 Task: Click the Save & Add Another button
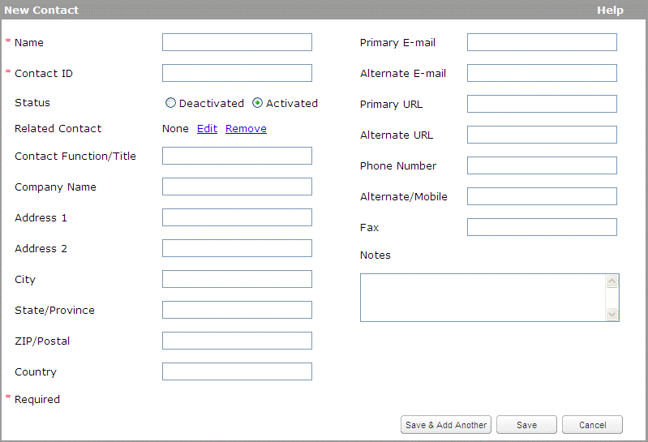(446, 425)
